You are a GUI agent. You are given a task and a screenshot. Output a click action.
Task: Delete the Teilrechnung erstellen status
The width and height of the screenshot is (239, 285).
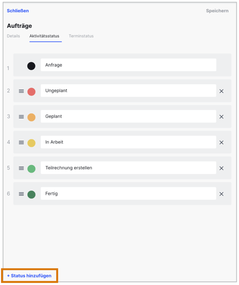tap(221, 168)
